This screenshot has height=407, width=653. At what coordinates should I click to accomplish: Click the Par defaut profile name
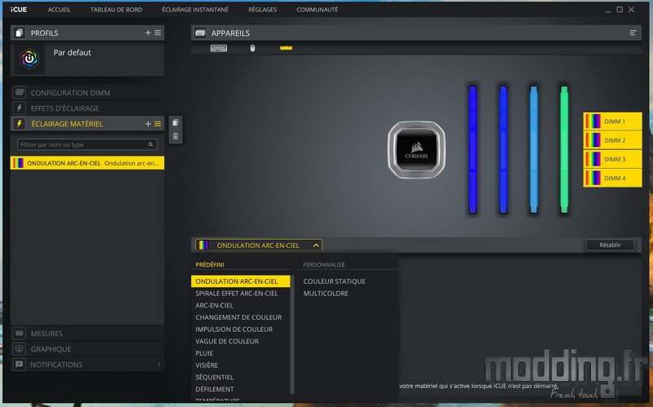(72, 52)
